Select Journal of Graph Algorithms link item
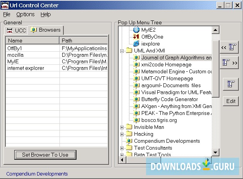Image resolution: width=243 pixels, height=179 pixels. [176, 58]
